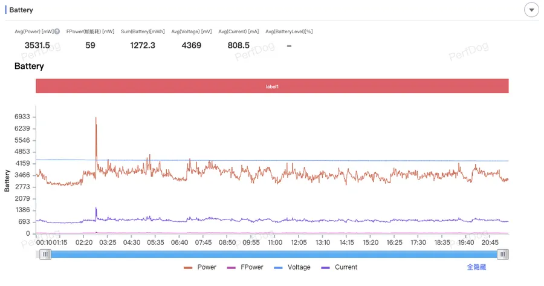
Task: Click the Avg(Power) value 3531.5
Action: (x=37, y=45)
